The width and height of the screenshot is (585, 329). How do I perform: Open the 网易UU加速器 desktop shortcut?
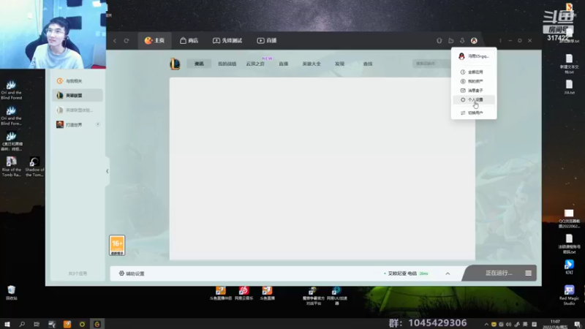pos(337,295)
